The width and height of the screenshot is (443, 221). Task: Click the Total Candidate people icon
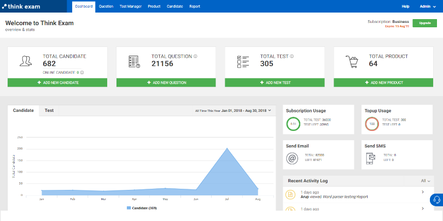click(x=25, y=62)
